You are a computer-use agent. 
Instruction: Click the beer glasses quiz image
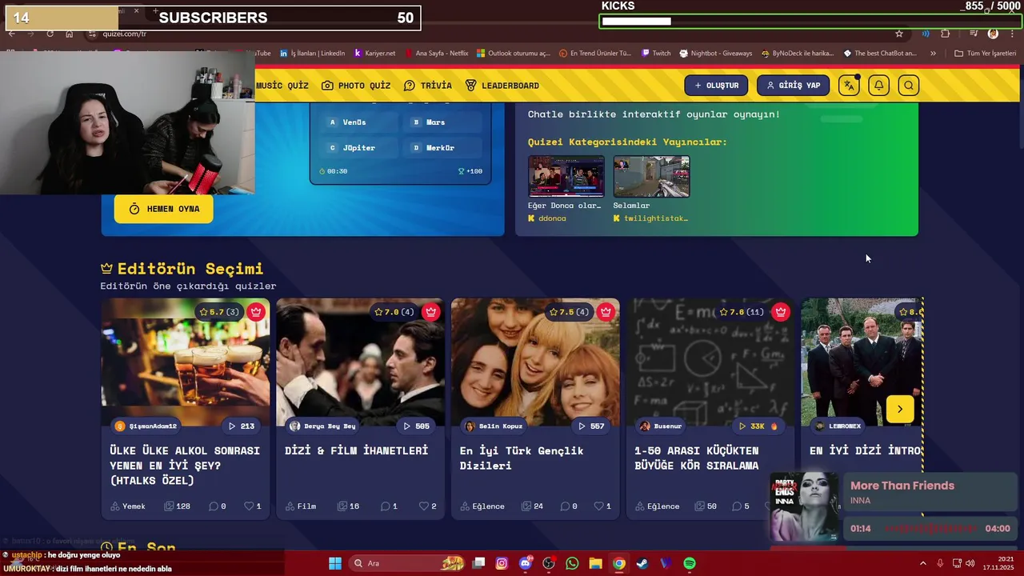[x=186, y=362]
